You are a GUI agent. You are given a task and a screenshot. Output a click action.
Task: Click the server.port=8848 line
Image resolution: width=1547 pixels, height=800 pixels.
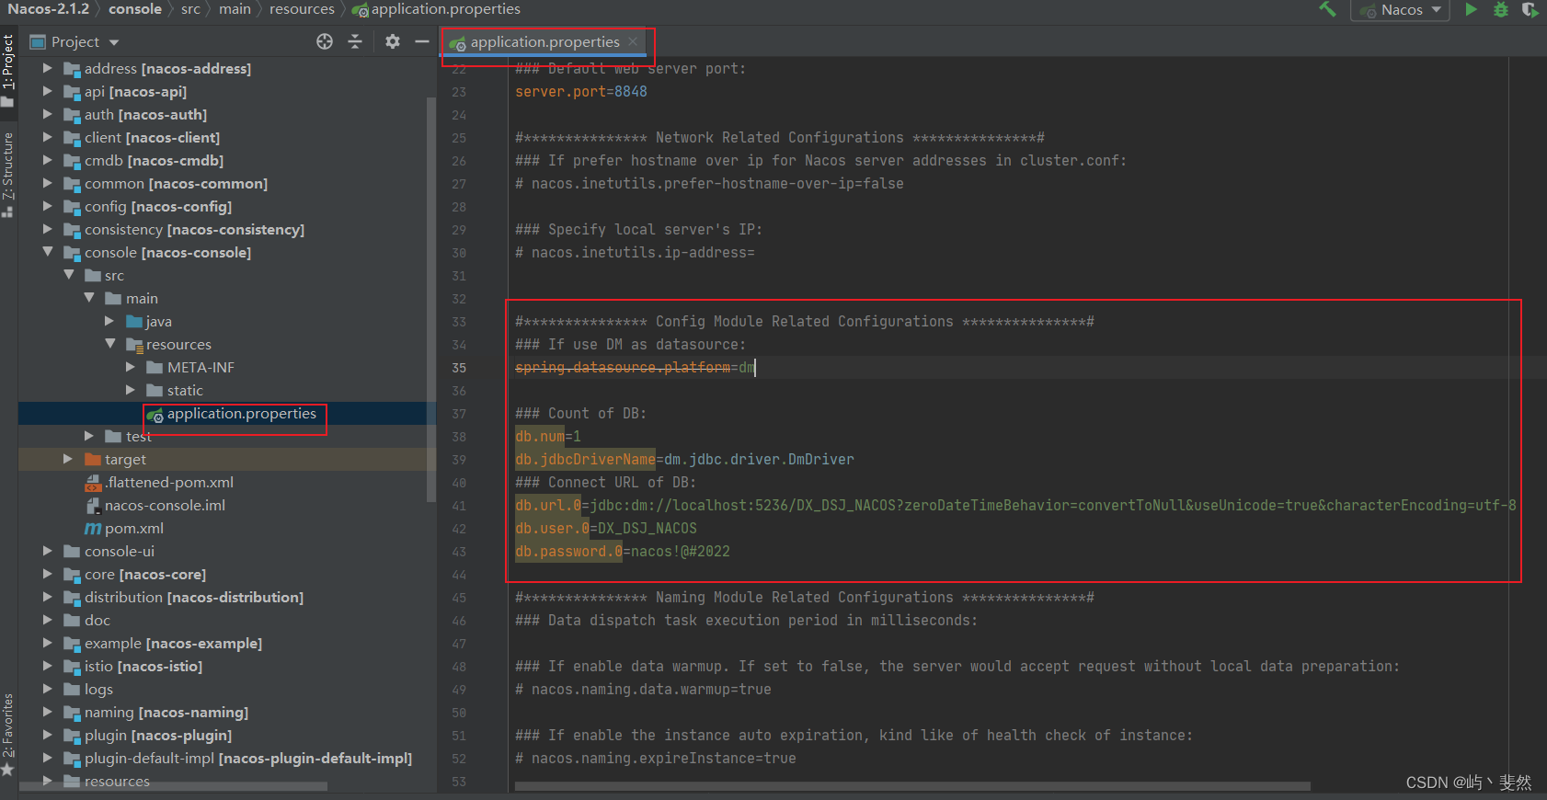tap(580, 91)
